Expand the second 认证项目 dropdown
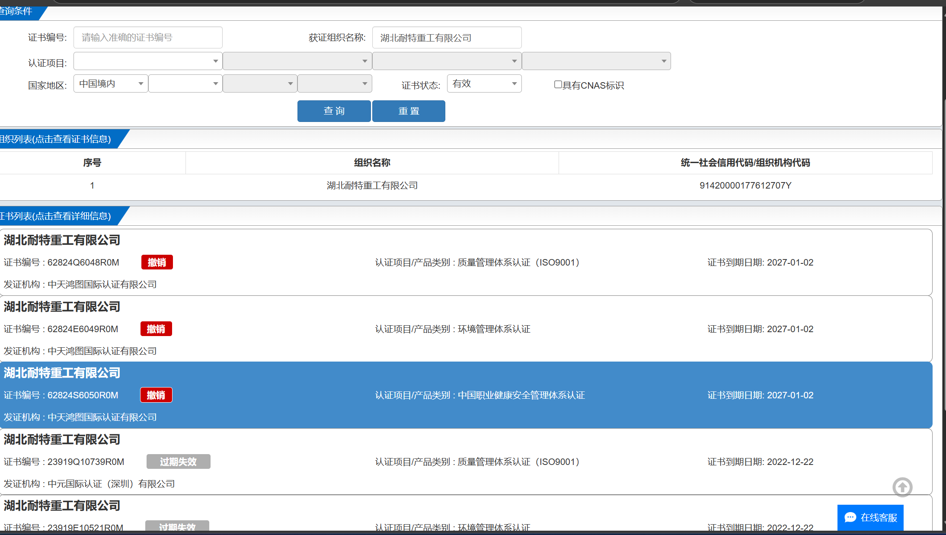This screenshot has height=535, width=946. [x=297, y=61]
